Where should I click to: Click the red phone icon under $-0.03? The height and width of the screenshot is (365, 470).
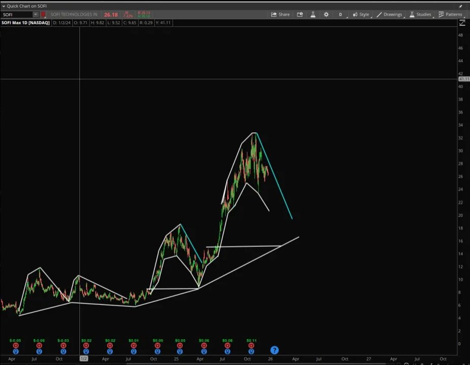(x=63, y=345)
